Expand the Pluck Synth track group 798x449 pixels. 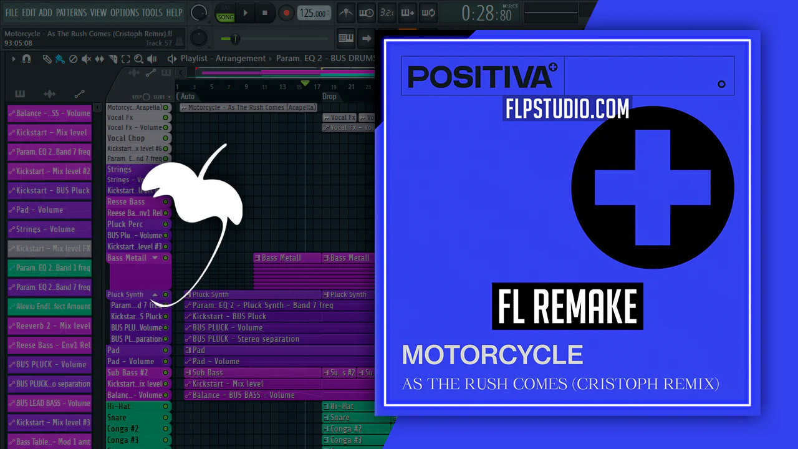coord(155,295)
